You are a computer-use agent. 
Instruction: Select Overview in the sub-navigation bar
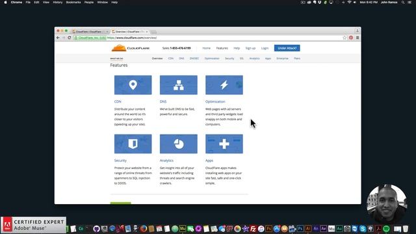tap(157, 58)
